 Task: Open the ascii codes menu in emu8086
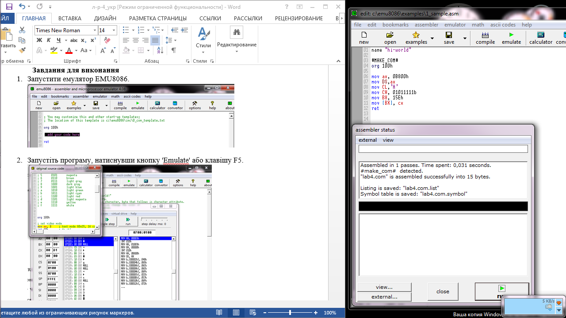503,25
